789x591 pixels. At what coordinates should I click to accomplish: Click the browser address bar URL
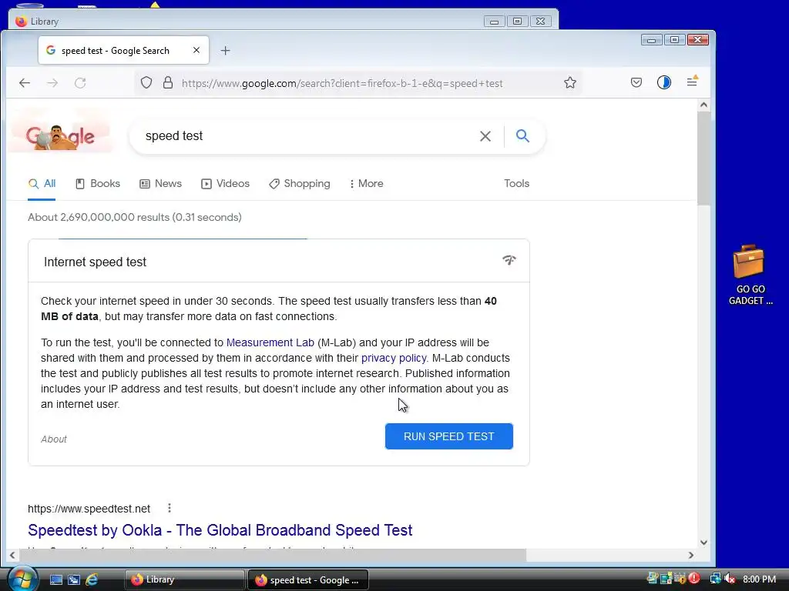pos(342,83)
